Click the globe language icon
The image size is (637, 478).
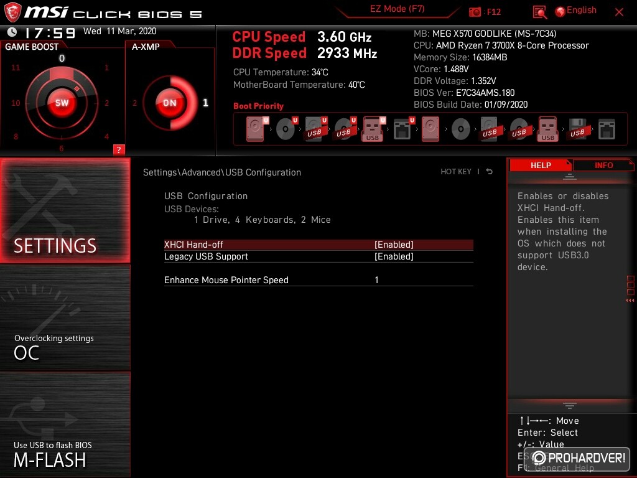click(560, 12)
